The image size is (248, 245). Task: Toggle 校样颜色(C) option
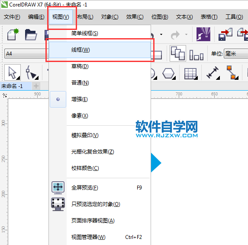click(100, 168)
